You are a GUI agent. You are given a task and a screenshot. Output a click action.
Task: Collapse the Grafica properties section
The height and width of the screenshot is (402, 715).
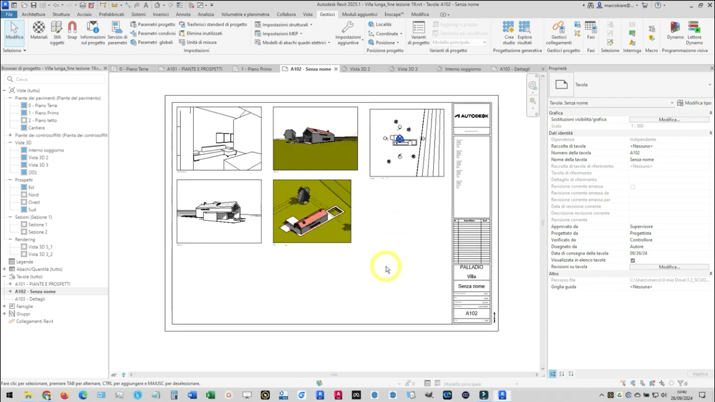click(710, 113)
